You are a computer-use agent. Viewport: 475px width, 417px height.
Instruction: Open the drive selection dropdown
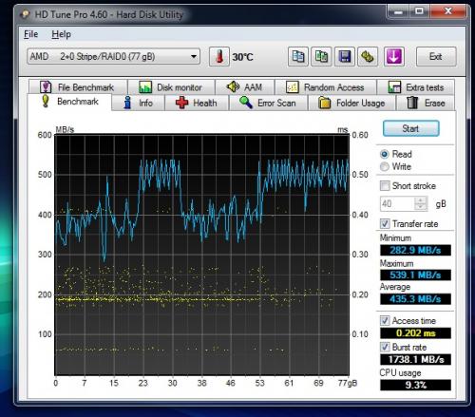[113, 57]
